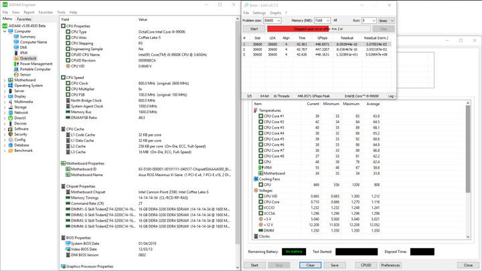
Task: Select the Database category icon
Action: coord(11,145)
